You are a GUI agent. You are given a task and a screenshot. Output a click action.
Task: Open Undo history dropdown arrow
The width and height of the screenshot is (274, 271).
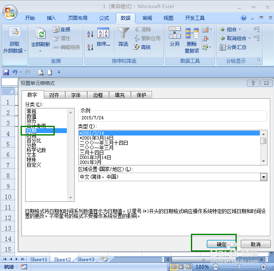coord(21,72)
